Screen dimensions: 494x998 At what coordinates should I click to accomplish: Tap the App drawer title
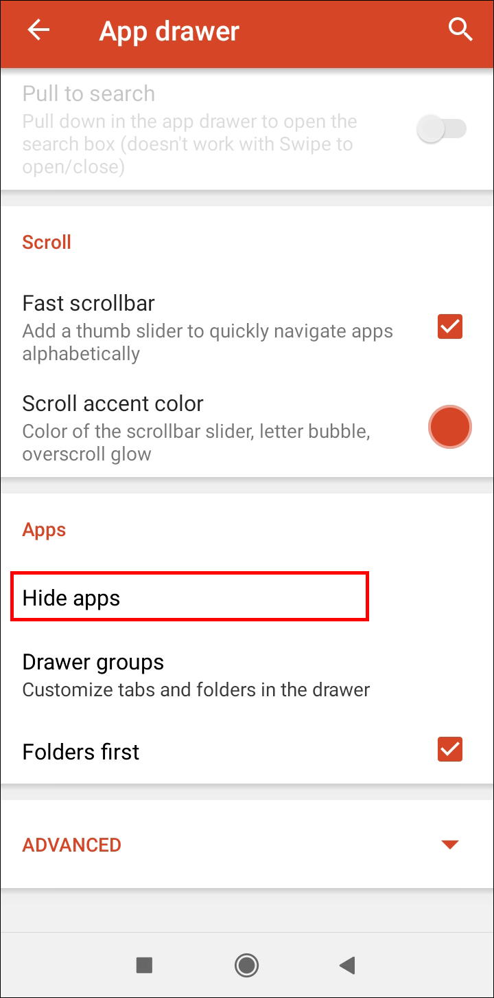[x=169, y=31]
